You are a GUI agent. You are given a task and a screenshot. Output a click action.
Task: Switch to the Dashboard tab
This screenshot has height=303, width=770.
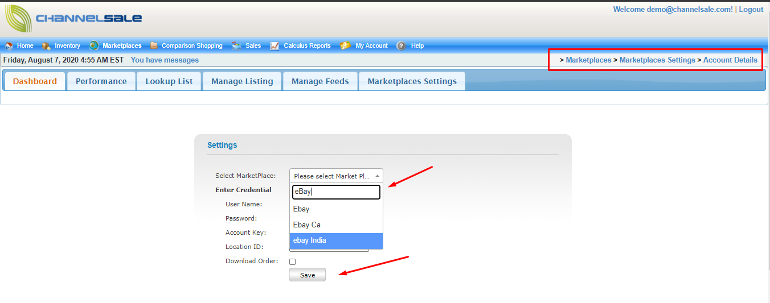(x=35, y=81)
